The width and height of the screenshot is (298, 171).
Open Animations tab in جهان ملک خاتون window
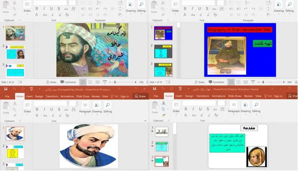tap(218, 96)
